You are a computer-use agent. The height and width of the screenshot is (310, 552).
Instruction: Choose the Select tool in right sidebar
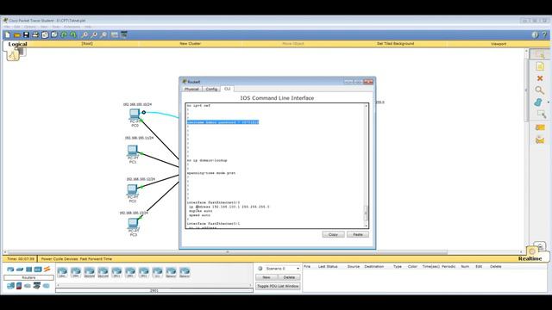coord(539,53)
